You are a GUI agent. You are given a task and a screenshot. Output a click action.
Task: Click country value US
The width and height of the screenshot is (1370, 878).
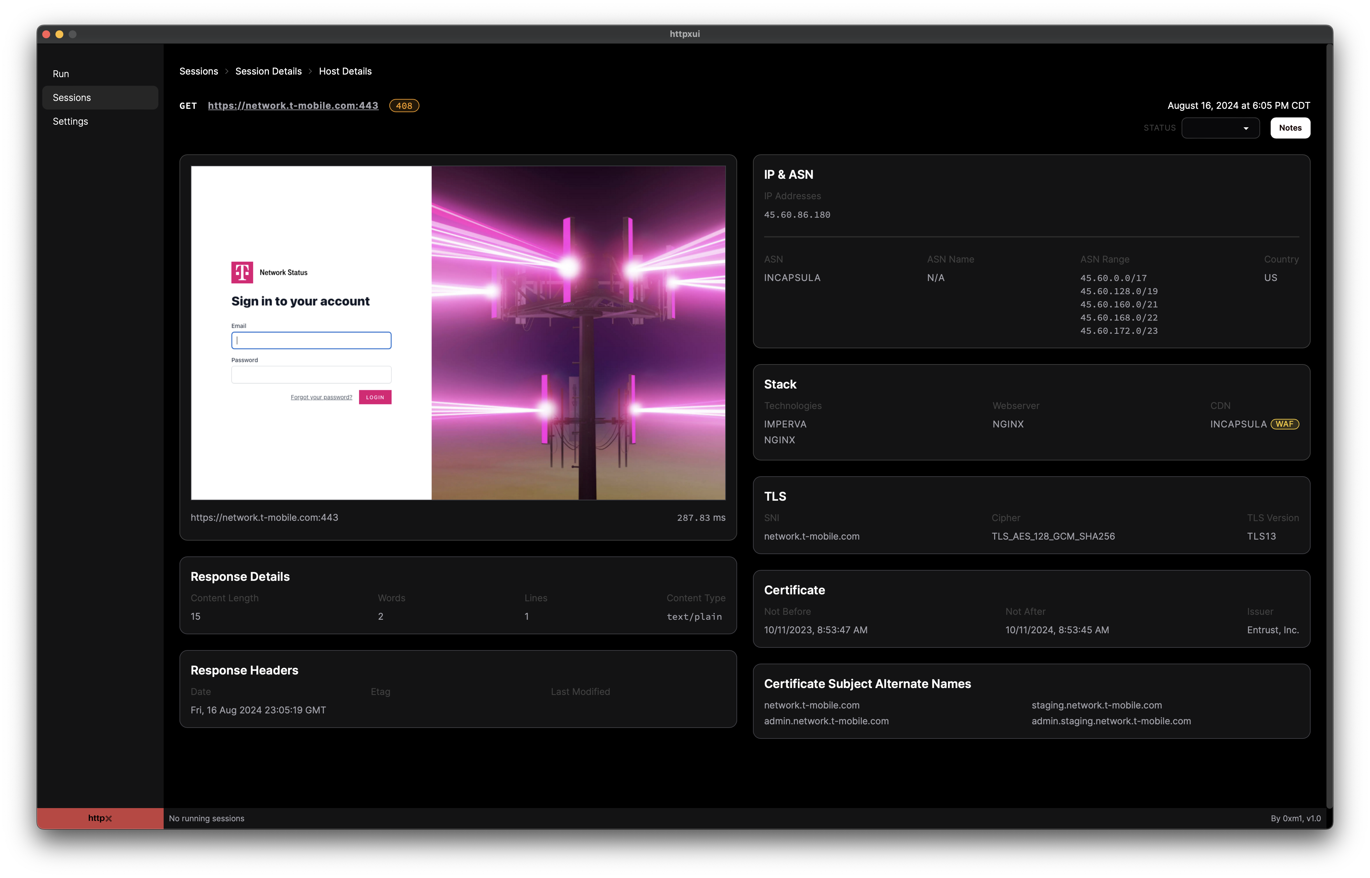click(1270, 278)
